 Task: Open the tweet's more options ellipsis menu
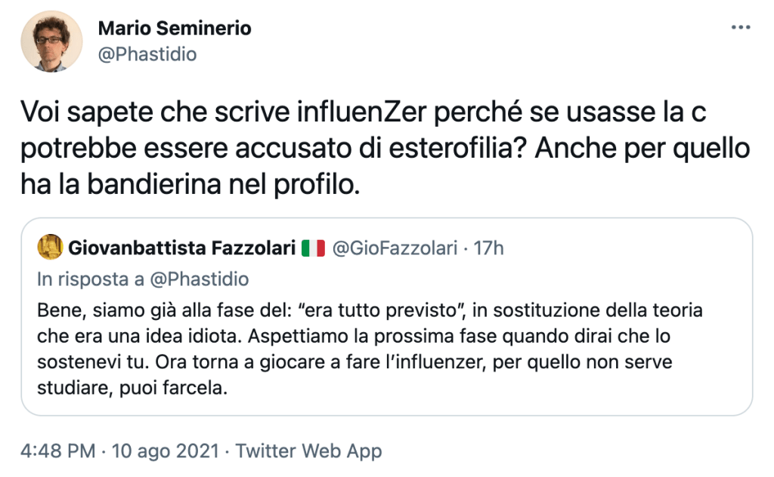coord(739,27)
